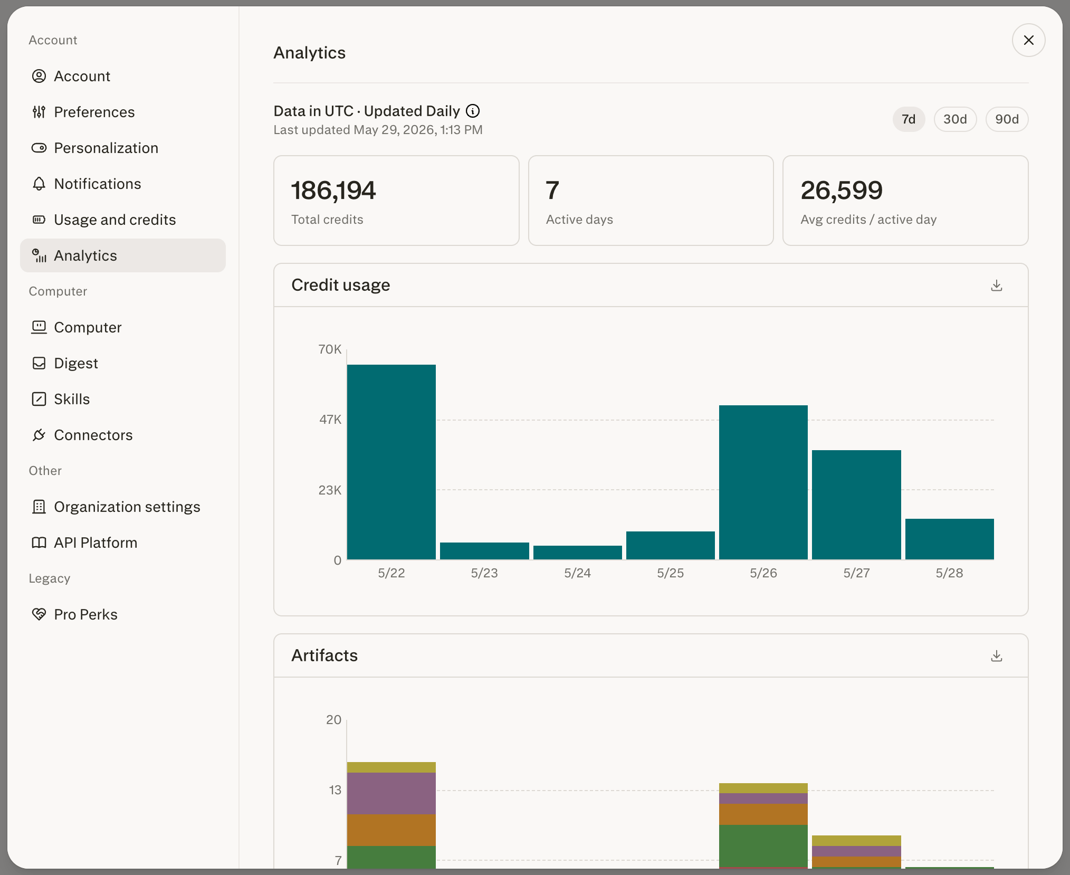Go to Preferences settings
1070x875 pixels.
[x=123, y=112]
